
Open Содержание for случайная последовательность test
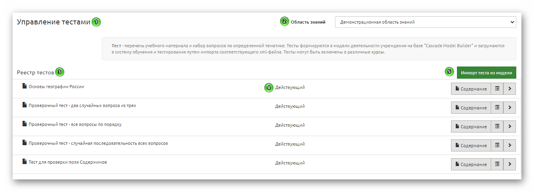(471, 146)
